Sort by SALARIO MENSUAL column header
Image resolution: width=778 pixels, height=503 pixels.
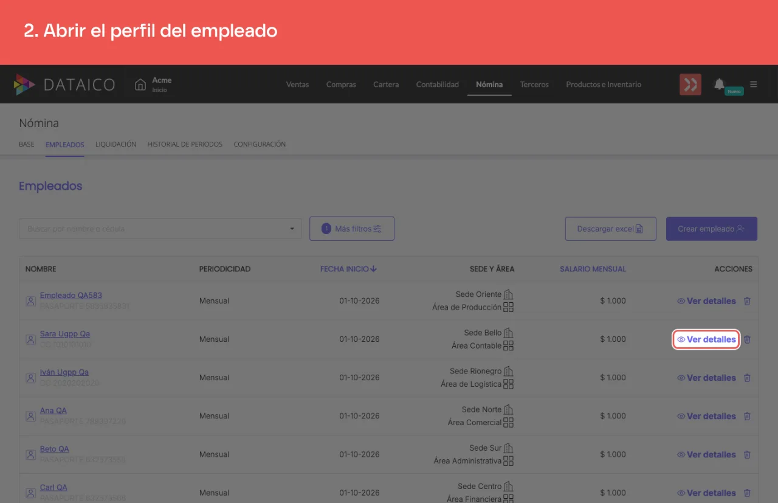[x=593, y=269]
